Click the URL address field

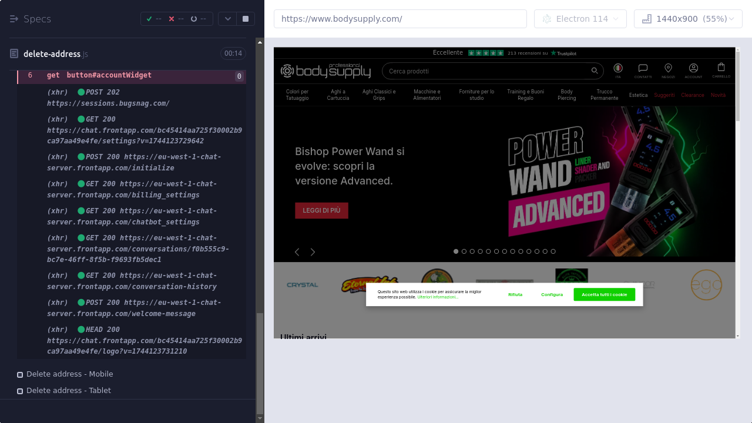pyautogui.click(x=400, y=19)
